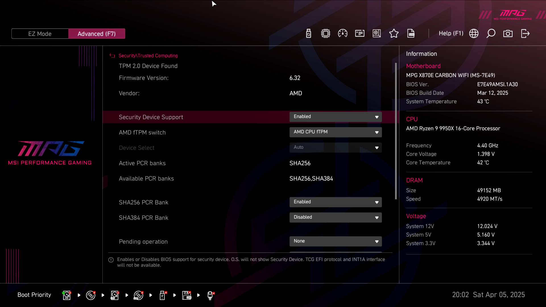The image size is (546, 307).
Task: Click the CPU chip icon in toolbar
Action: (326, 34)
